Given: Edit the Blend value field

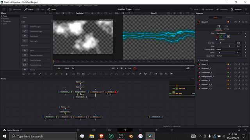Looking at the screenshot, I should click(238, 52).
